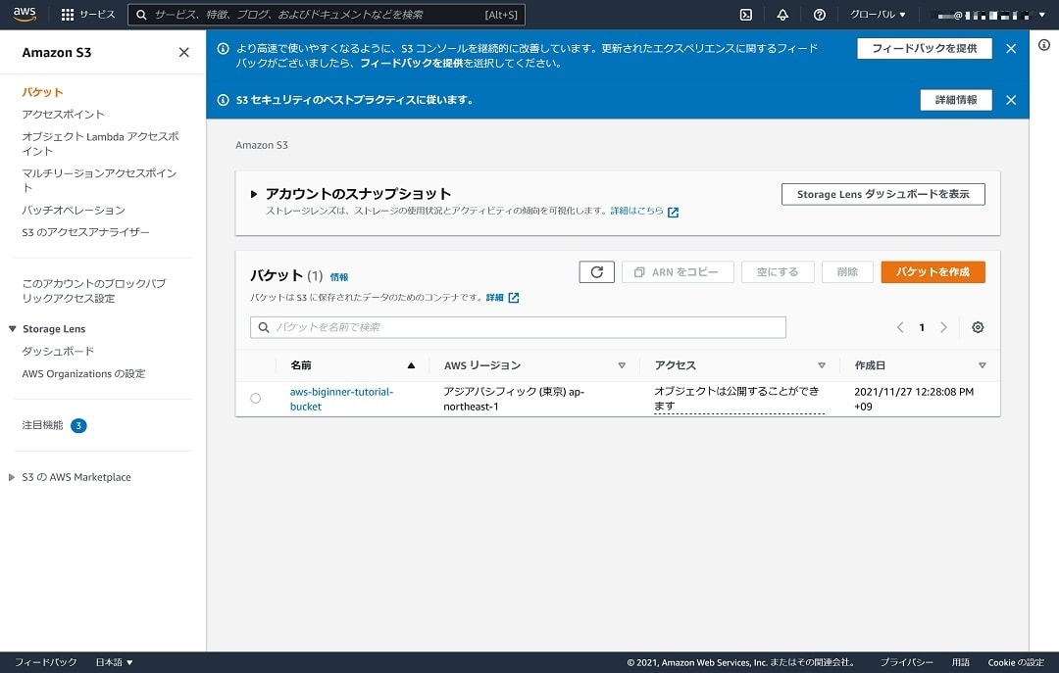Screen dimensions: 1059x673
Task: Open S3 のアクセスアナライザー
Action: (x=85, y=232)
